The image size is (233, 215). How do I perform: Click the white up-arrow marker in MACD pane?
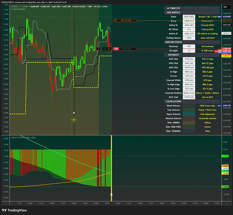coord(111,194)
